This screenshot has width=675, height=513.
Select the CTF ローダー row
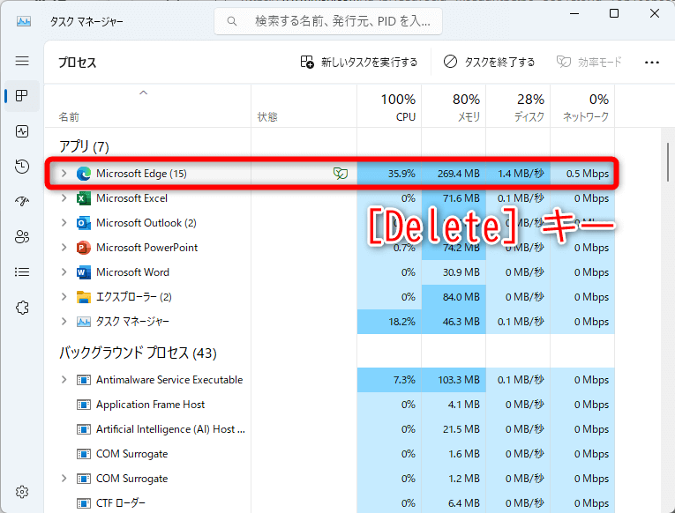coord(329,502)
